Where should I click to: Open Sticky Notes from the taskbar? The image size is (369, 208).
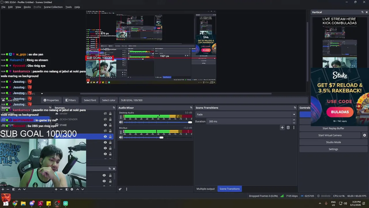coord(48,203)
